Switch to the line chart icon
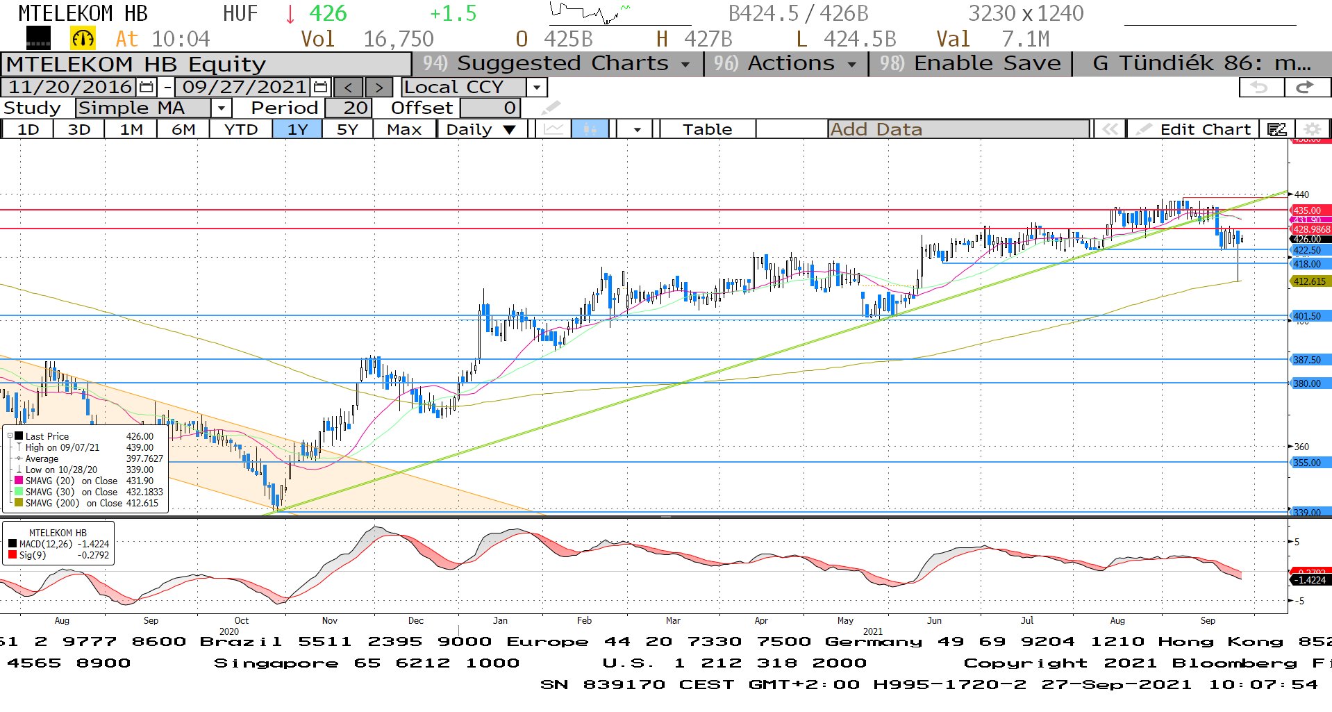This screenshot has width=1332, height=712. (553, 129)
